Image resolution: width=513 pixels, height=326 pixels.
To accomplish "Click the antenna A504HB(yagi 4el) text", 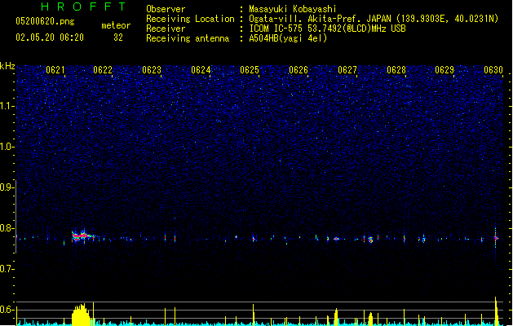I will click(288, 38).
